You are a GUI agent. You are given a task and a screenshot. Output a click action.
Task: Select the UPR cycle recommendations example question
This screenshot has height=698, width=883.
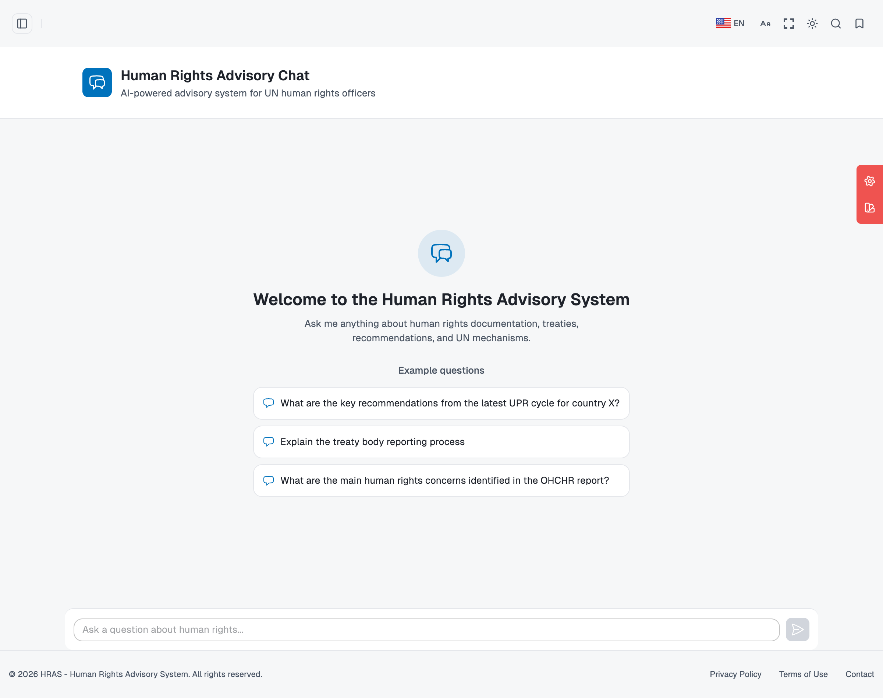click(441, 403)
